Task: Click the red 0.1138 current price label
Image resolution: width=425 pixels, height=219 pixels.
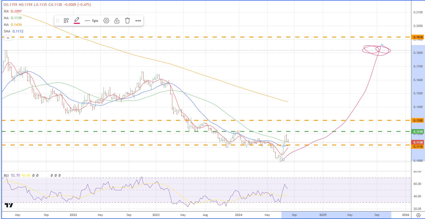Action: pos(418,142)
